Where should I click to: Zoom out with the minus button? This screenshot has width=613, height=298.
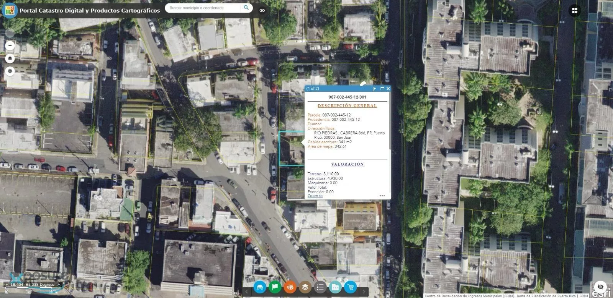coord(10,46)
